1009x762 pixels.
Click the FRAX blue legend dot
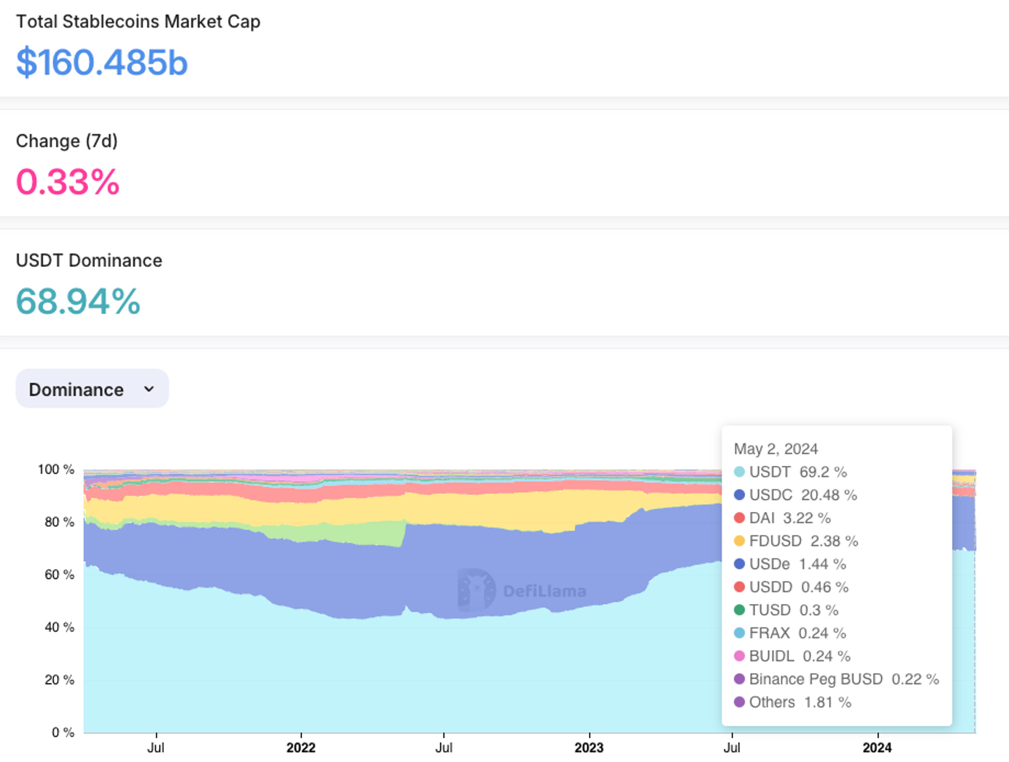[x=739, y=633]
